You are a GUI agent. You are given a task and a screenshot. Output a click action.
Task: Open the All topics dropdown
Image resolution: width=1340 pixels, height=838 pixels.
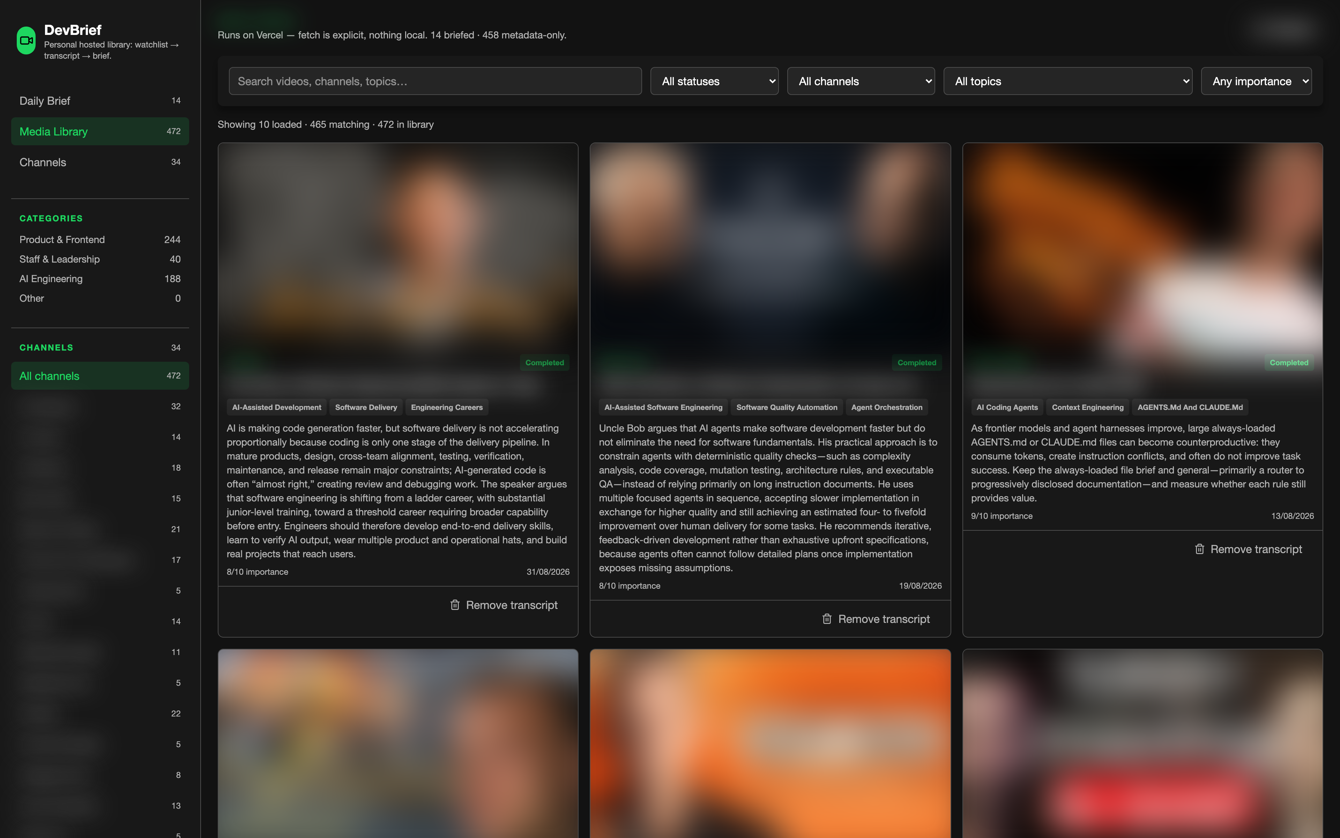(x=1067, y=81)
